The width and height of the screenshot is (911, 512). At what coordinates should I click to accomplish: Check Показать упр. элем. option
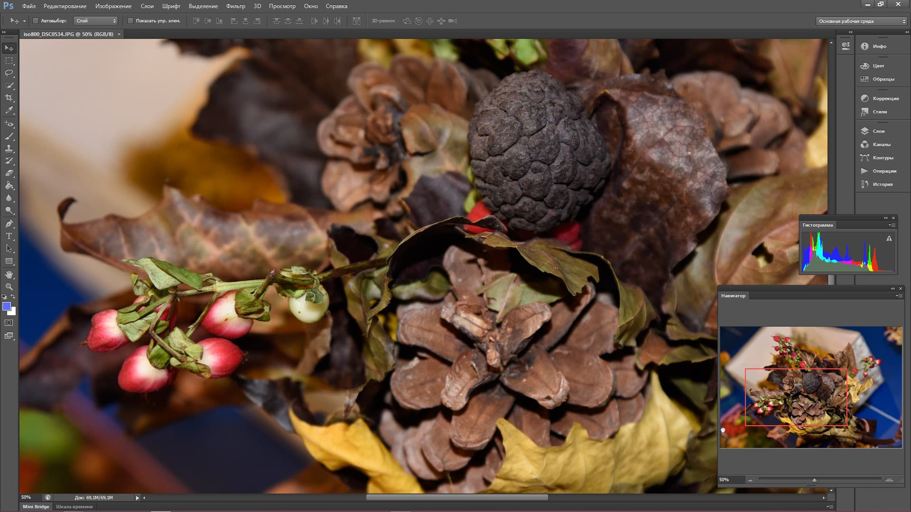(130, 21)
